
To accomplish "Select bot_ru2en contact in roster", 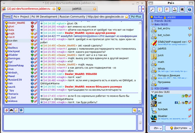I will click(171, 36).
